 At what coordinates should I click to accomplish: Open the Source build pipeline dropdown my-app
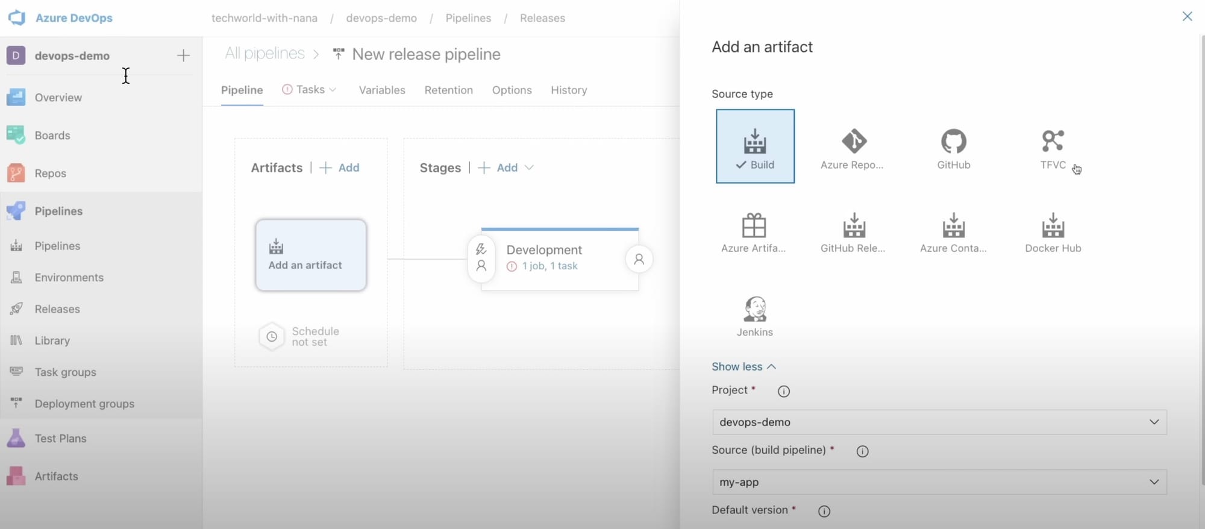tap(939, 482)
